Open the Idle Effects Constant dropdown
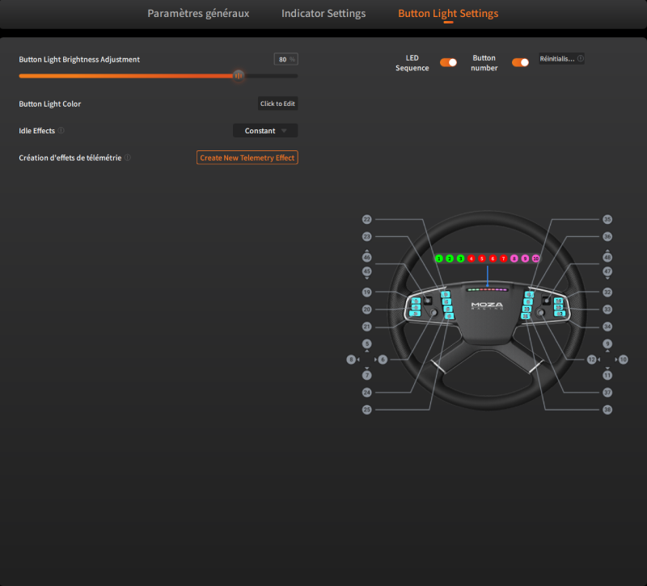The image size is (647, 586). click(x=265, y=131)
